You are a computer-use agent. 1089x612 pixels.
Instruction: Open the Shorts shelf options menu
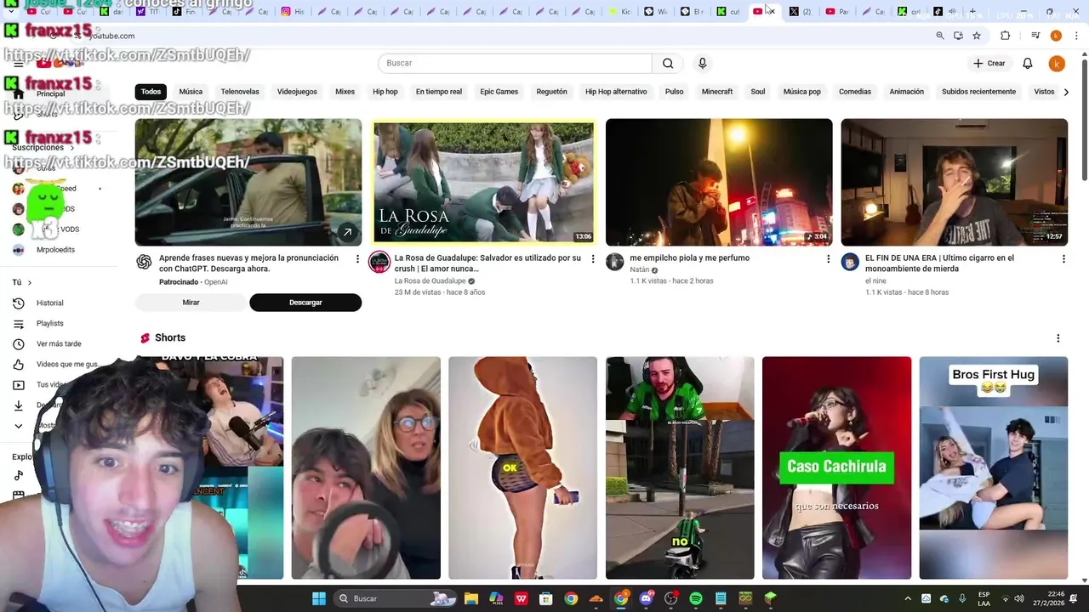tap(1058, 338)
